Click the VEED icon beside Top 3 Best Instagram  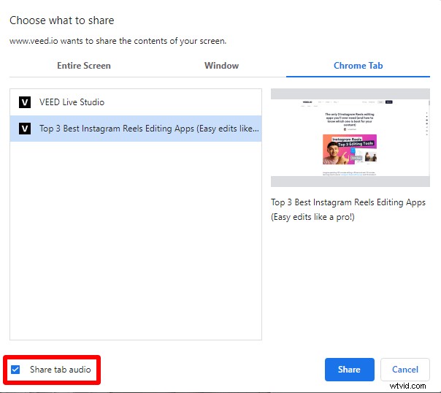pos(25,129)
